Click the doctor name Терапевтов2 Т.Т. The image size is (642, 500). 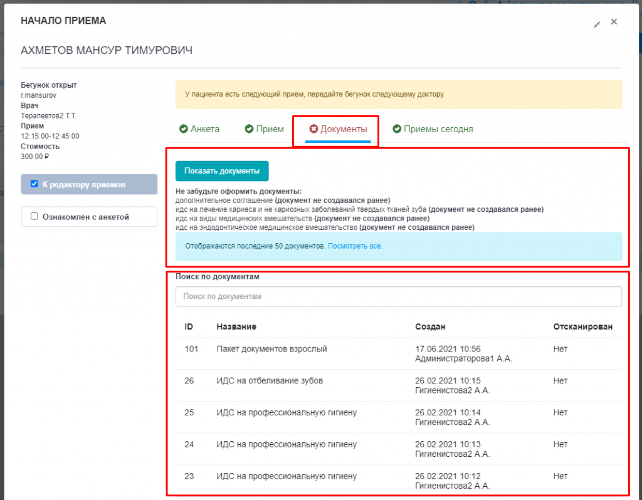point(48,116)
